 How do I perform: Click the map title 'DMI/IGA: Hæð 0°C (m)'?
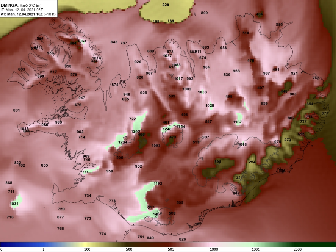21,5
